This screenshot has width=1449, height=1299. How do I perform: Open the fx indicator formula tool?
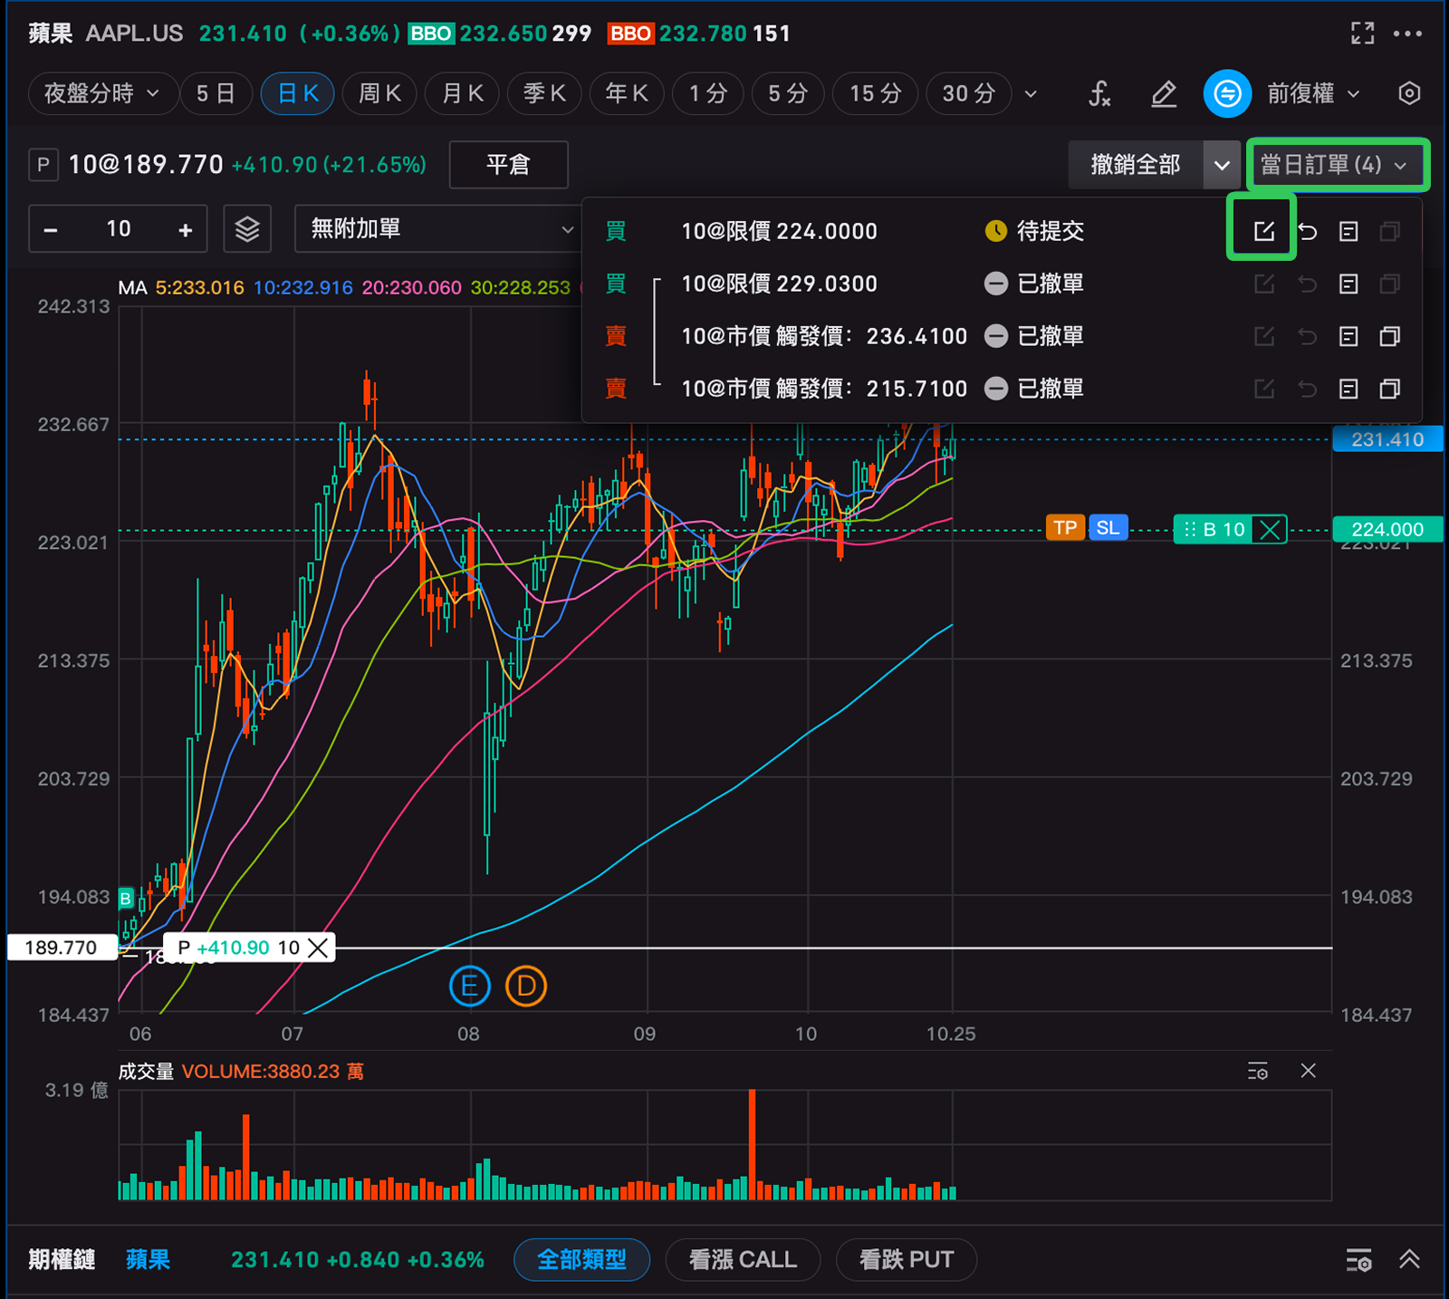pos(1099,93)
